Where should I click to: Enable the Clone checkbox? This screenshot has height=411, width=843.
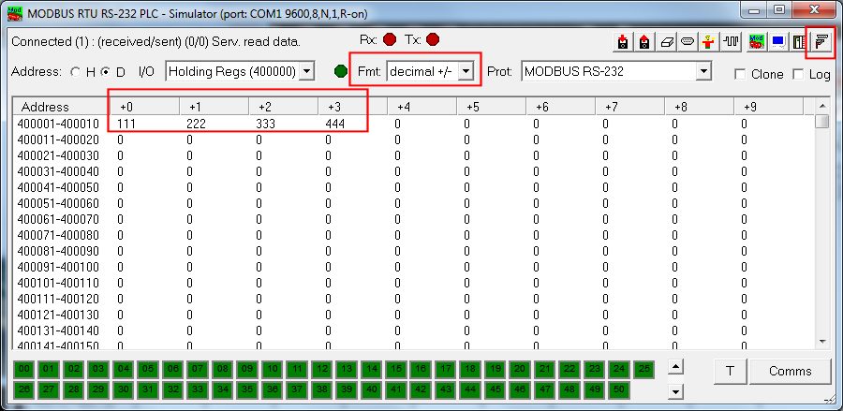740,75
